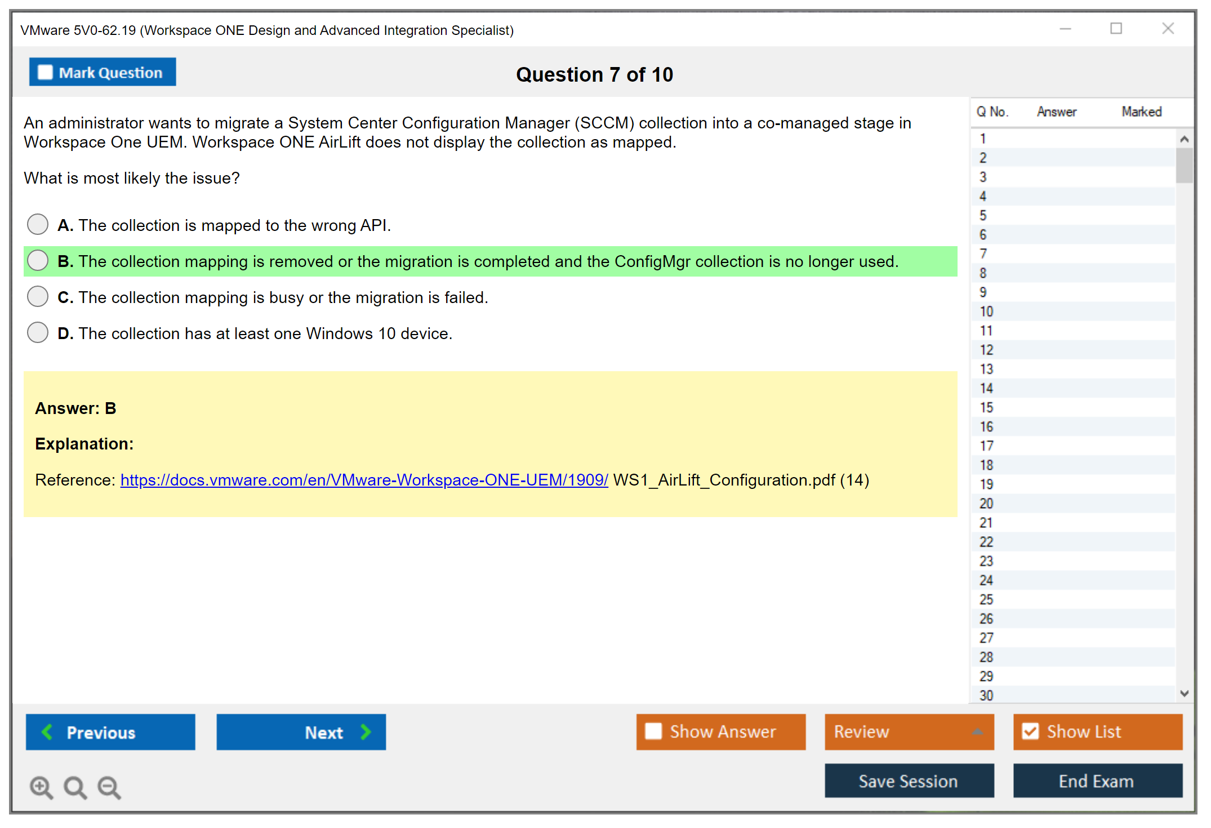Maximize the exam window
This screenshot has height=828, width=1211.
1116,29
